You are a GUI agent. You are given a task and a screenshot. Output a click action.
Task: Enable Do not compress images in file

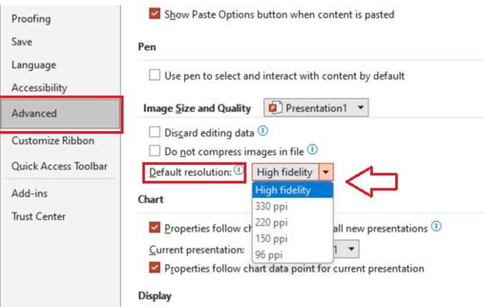pyautogui.click(x=154, y=151)
